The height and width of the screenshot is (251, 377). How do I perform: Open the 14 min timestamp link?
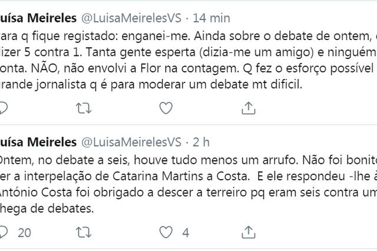[211, 18]
